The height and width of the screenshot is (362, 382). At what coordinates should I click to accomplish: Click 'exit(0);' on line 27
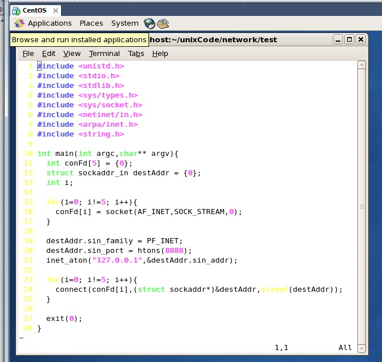65,319
